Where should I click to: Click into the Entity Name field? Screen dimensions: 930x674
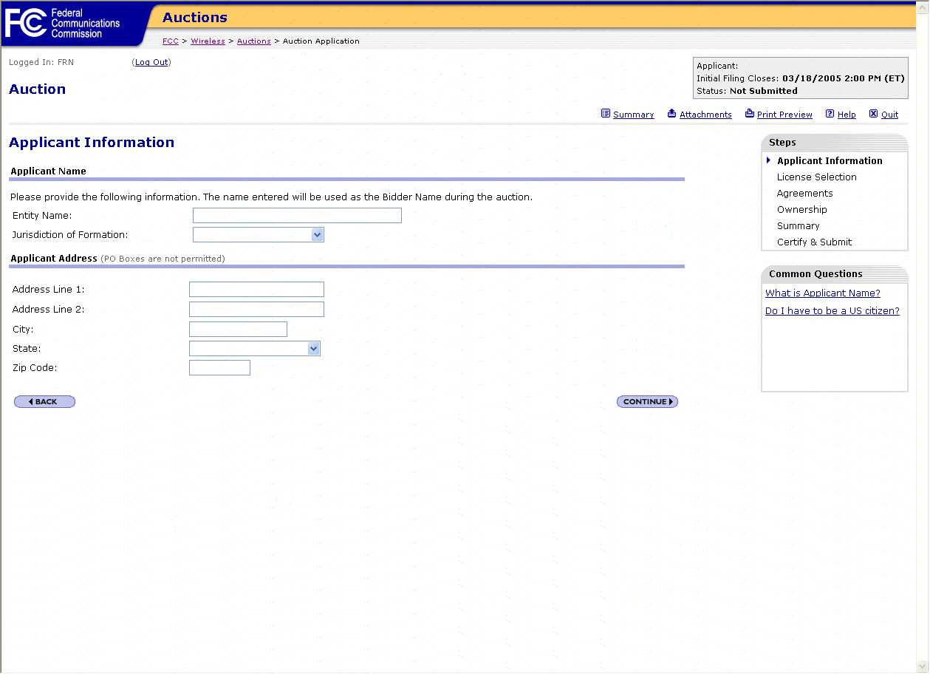coord(297,216)
